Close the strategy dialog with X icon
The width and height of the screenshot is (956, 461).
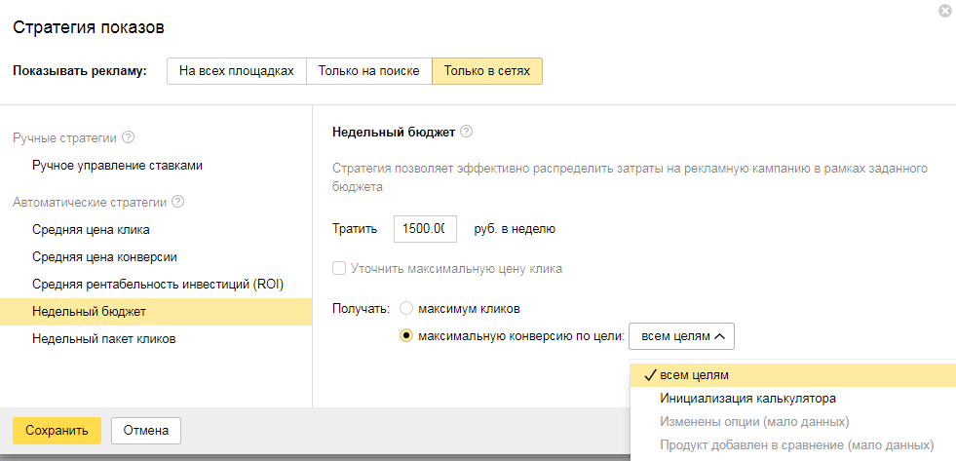[x=944, y=11]
